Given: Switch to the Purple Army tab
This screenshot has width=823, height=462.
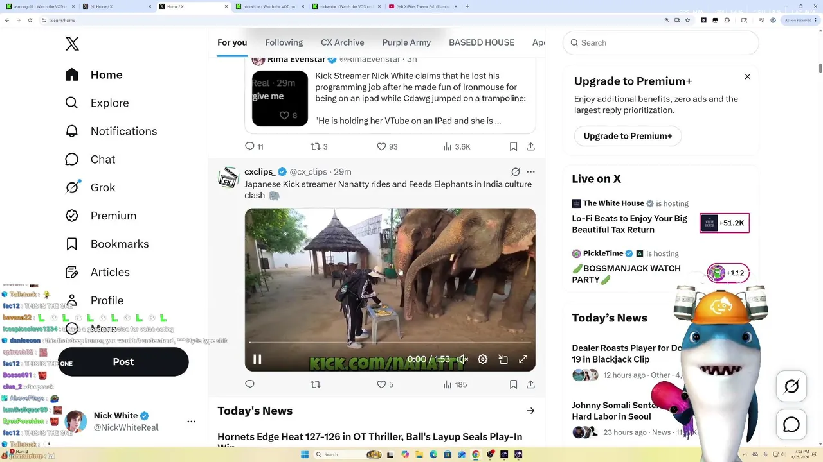Looking at the screenshot, I should click(406, 42).
